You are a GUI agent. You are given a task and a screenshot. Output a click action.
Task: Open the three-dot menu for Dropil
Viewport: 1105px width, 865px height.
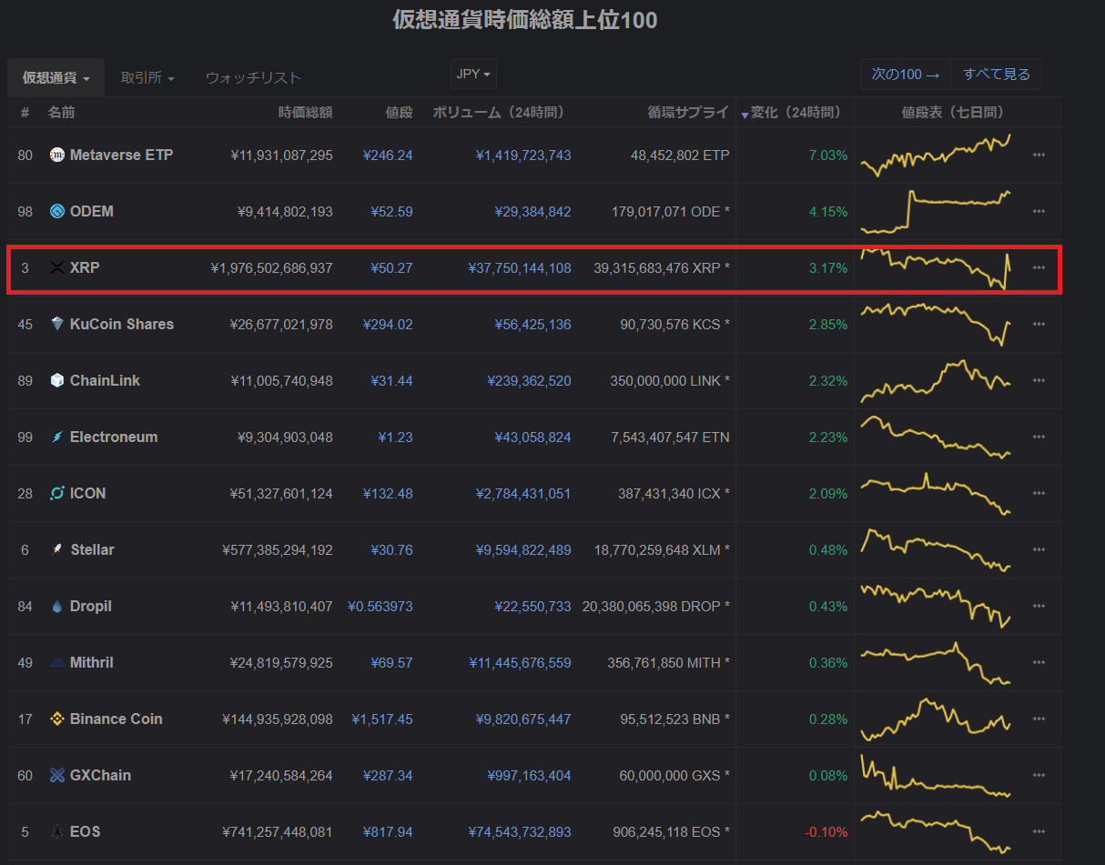point(1039,607)
